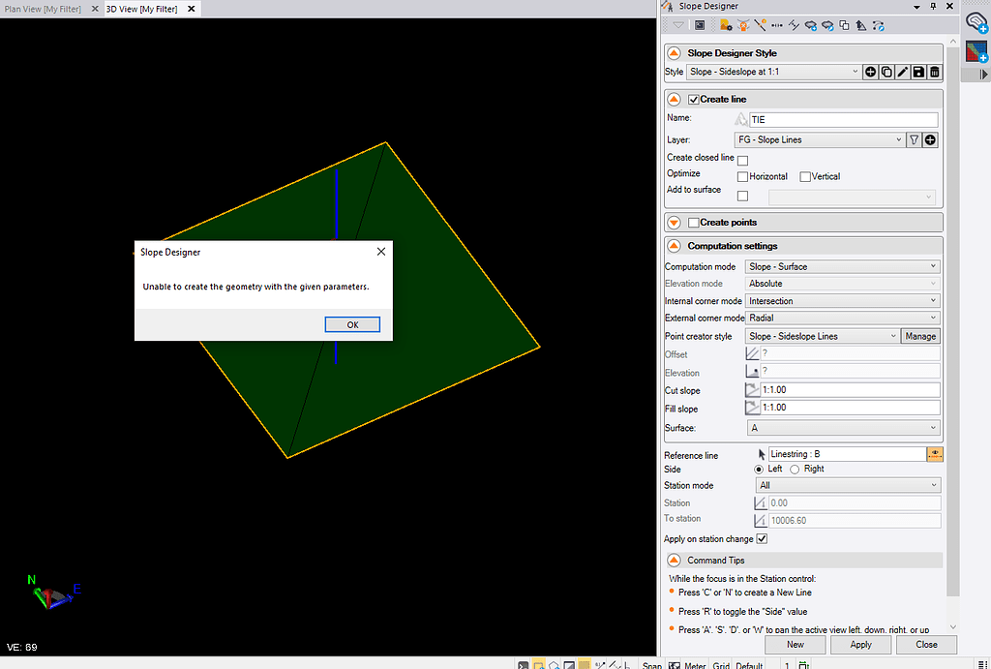Toggle Snap in the status bar
991x669 pixels.
point(651,665)
